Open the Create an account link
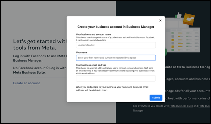 click(x=27, y=83)
